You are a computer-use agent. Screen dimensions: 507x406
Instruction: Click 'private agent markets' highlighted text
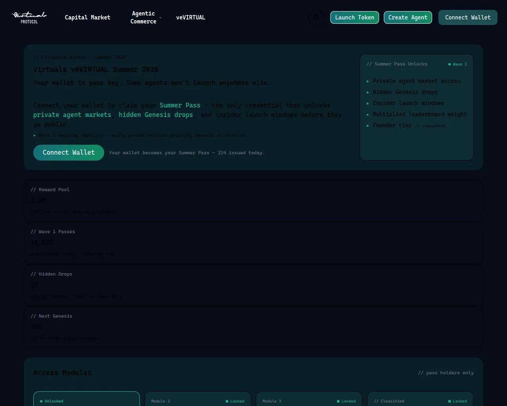pyautogui.click(x=72, y=115)
